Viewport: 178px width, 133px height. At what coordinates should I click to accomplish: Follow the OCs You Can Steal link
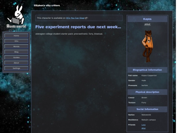pos(75,18)
